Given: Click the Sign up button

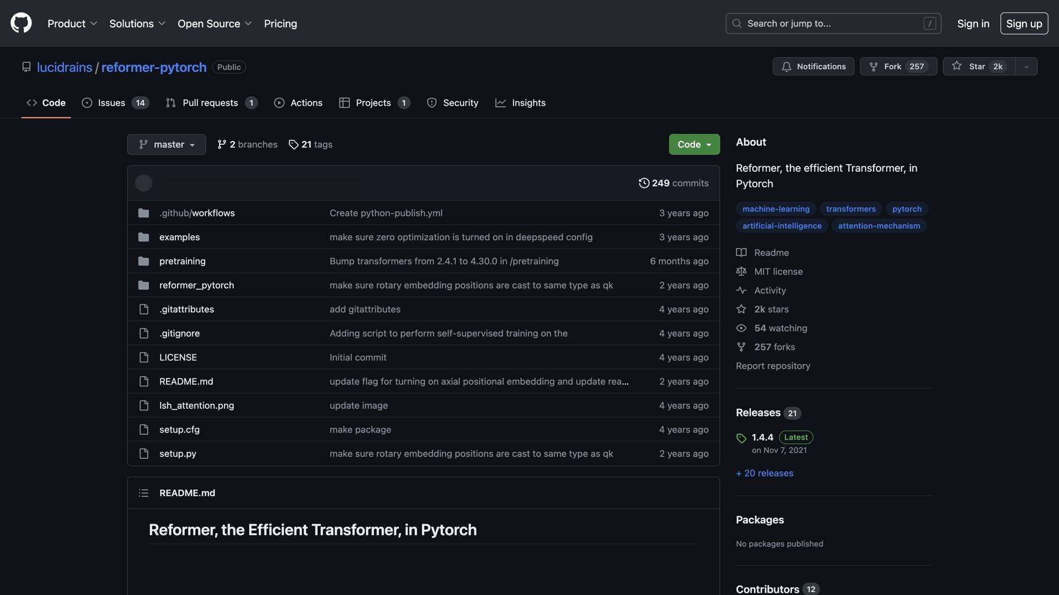Looking at the screenshot, I should click(x=1024, y=24).
